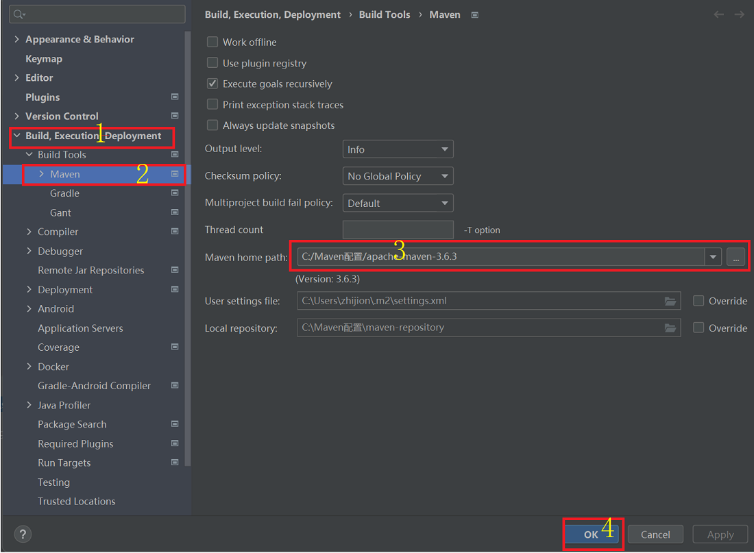
Task: Expand Appearance & Behavior section
Action: 17,39
